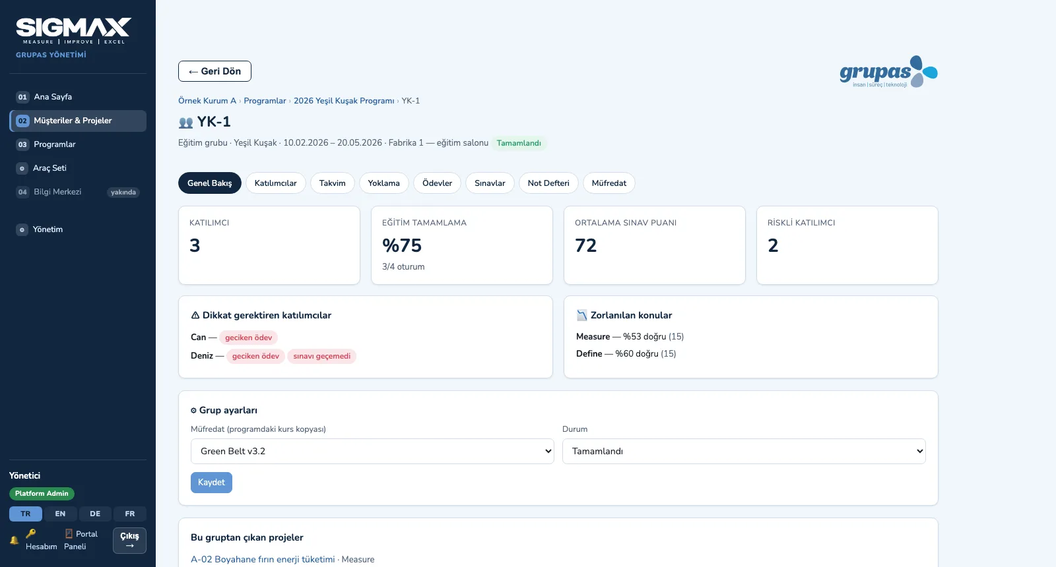Open A-02 Boyahane fırın enerji tüketimi project
Viewport: 1056px width, 567px height.
[x=263, y=559]
